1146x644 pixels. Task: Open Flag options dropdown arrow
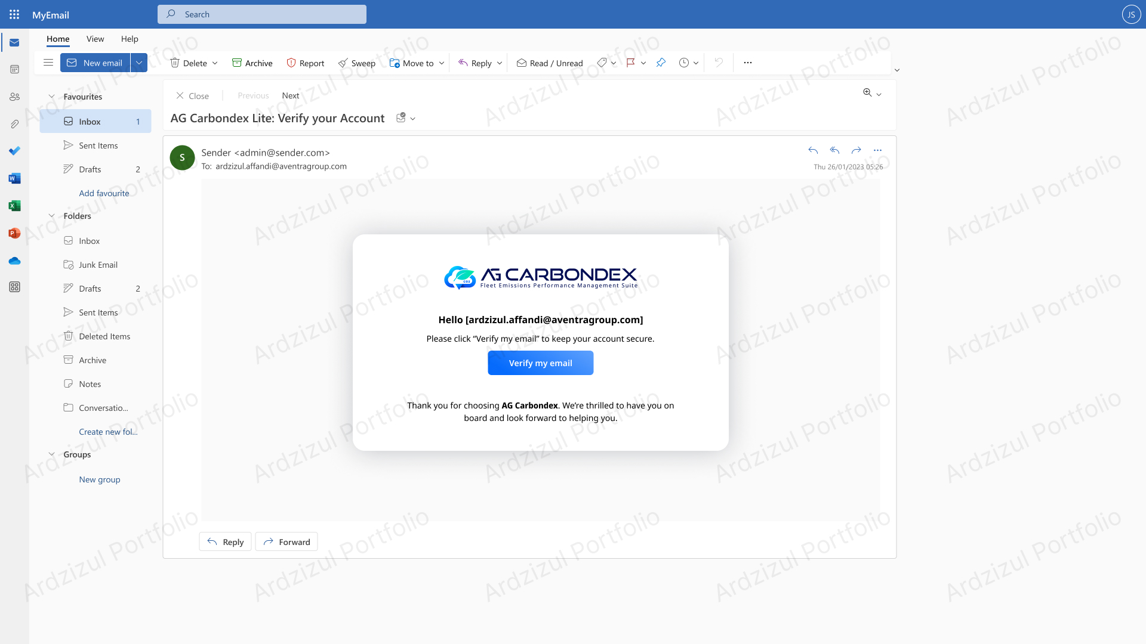click(x=643, y=63)
